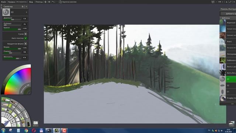The width and height of the screenshot is (236, 133).
Task: Adjust the Давление slider
Action: click(12, 20)
